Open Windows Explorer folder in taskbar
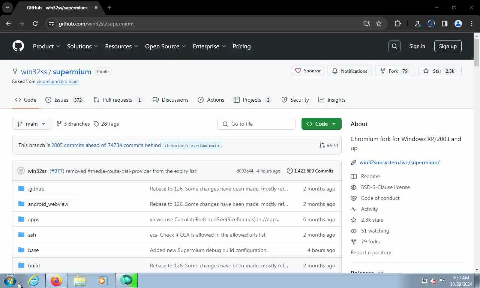The height and width of the screenshot is (288, 480). click(x=80, y=280)
